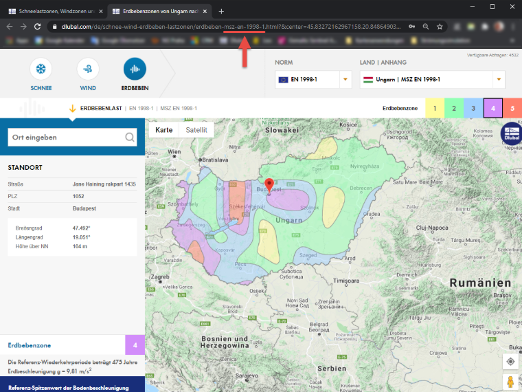Go back in browser history
This screenshot has height=392, width=522.
point(10,27)
